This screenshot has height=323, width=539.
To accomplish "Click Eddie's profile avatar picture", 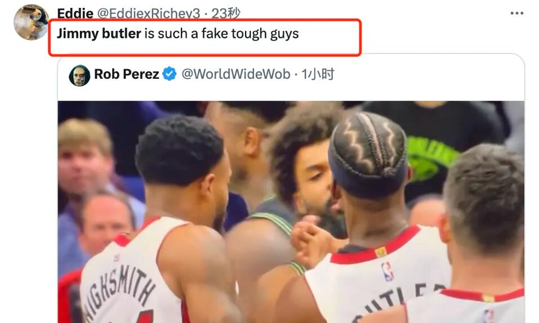I will pos(31,23).
